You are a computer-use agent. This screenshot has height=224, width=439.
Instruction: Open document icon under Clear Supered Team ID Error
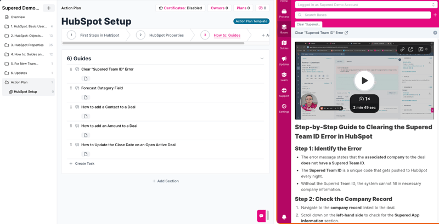click(86, 78)
